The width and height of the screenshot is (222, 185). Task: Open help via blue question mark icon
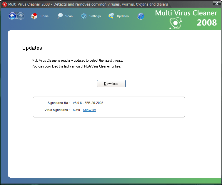[141, 16]
